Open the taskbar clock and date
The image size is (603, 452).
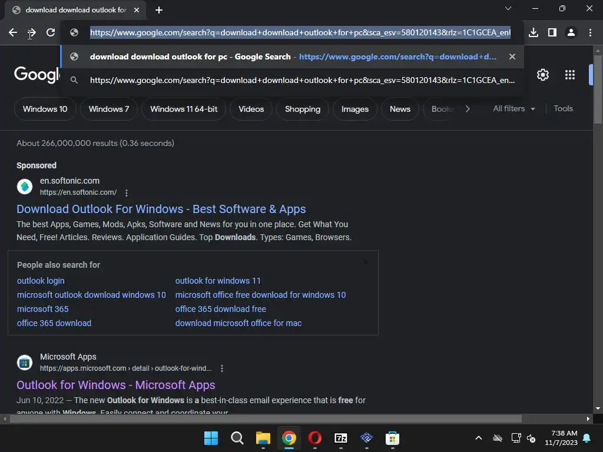pos(561,438)
